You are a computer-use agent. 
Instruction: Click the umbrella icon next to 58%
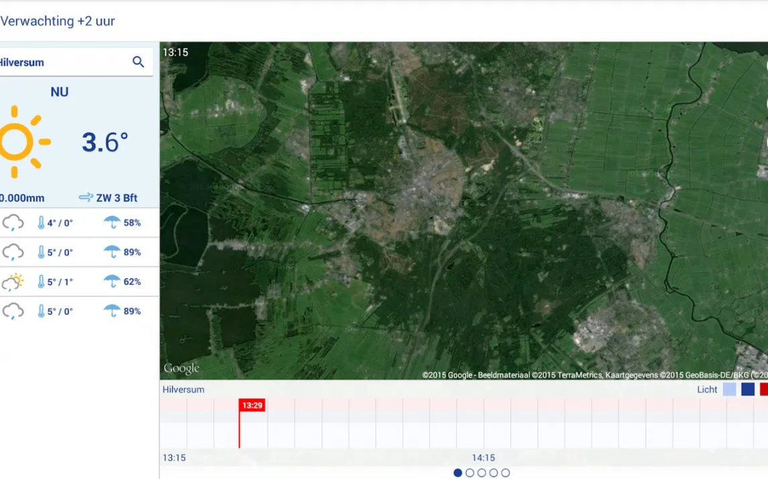click(112, 222)
